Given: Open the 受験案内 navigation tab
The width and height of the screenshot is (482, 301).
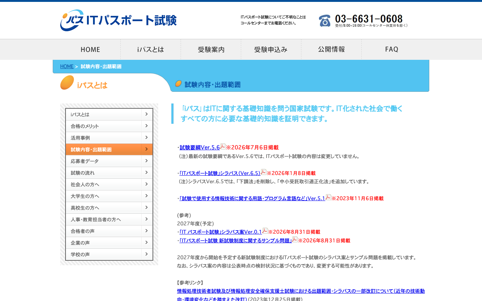Looking at the screenshot, I should [211, 49].
